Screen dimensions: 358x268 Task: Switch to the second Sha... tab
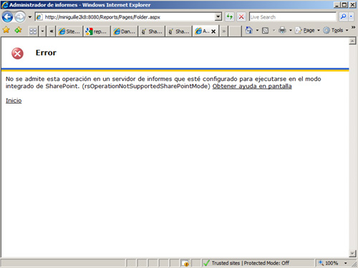click(x=179, y=31)
